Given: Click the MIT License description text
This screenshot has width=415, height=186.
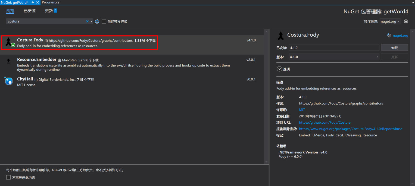Looking at the screenshot, I should 26,85.
